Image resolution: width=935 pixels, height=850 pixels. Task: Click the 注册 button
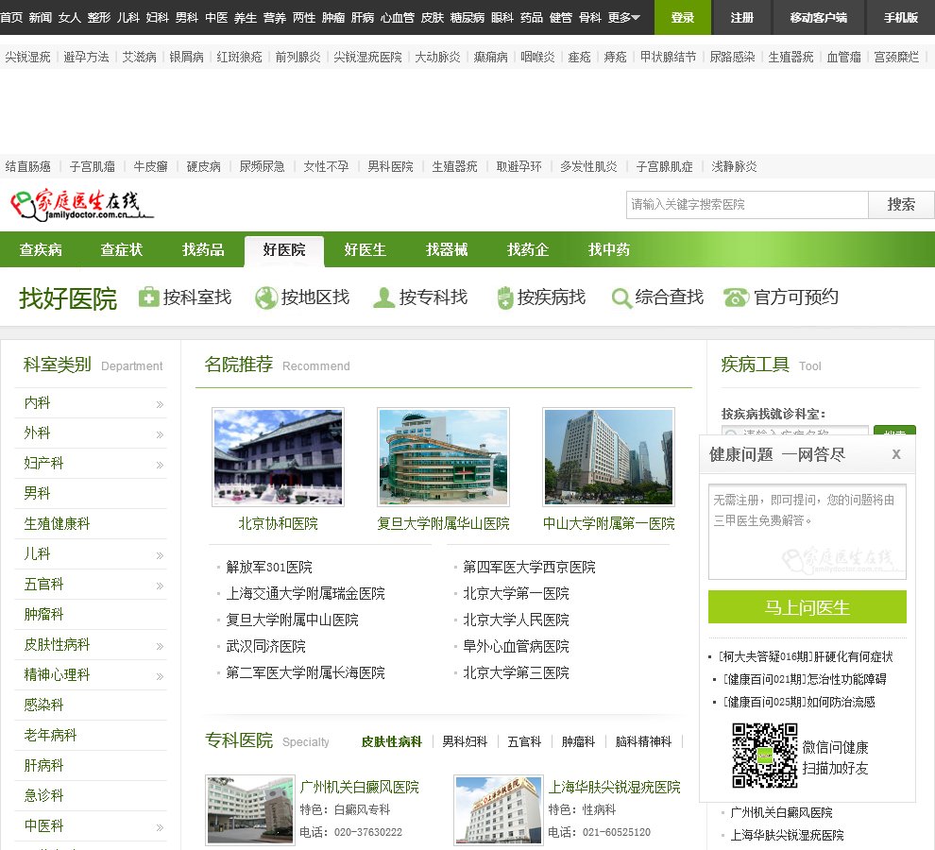[742, 17]
